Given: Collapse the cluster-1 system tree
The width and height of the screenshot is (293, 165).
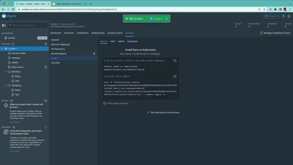Looking at the screenshot, I should (2, 49).
